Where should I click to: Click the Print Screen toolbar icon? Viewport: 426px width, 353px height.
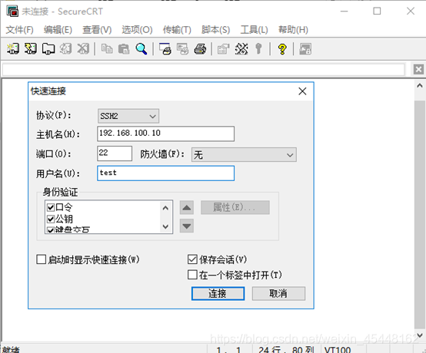[165, 49]
